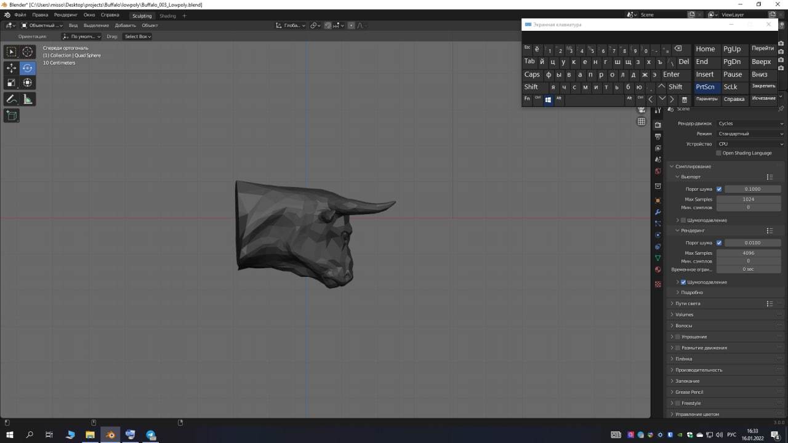Activate the Move tool

pyautogui.click(x=12, y=68)
